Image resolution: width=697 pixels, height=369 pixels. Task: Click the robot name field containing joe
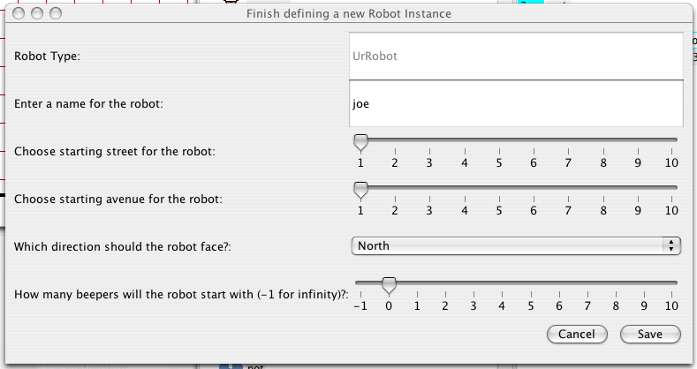pos(517,103)
